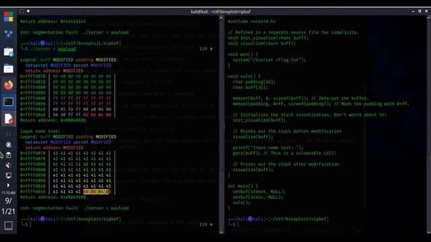431x242 pixels.
Task: Click the bottom segmentation fault message
Action: pos(74,208)
